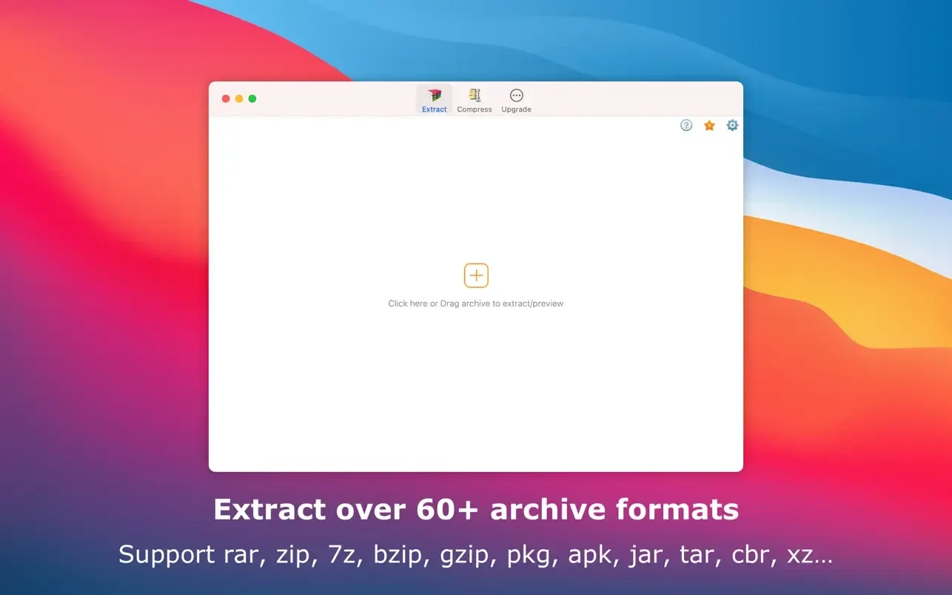The width and height of the screenshot is (952, 595).
Task: Open the Upgrade screen from the toolbar
Action: coord(516,99)
